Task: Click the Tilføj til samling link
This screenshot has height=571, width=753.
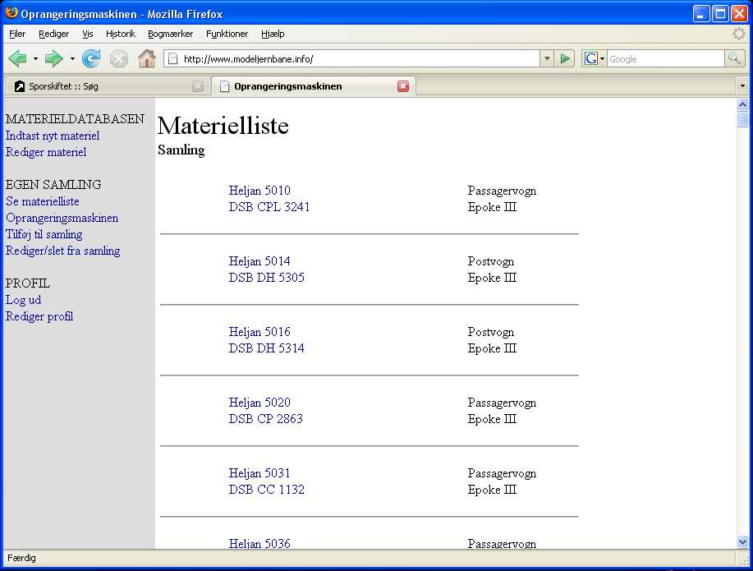Action: tap(44, 234)
